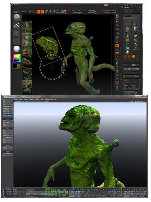Screen dimensions: 151x202
Task: Select the Rotate mode toolbar icon
Action: (54, 12)
